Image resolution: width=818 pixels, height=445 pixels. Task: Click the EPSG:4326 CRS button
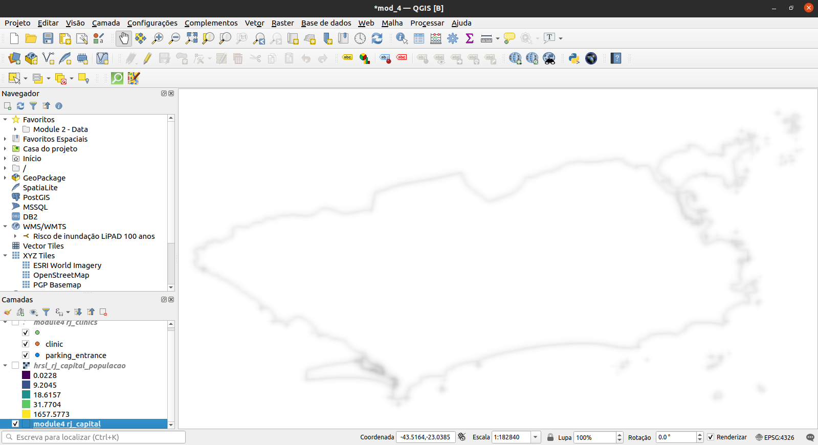(775, 437)
